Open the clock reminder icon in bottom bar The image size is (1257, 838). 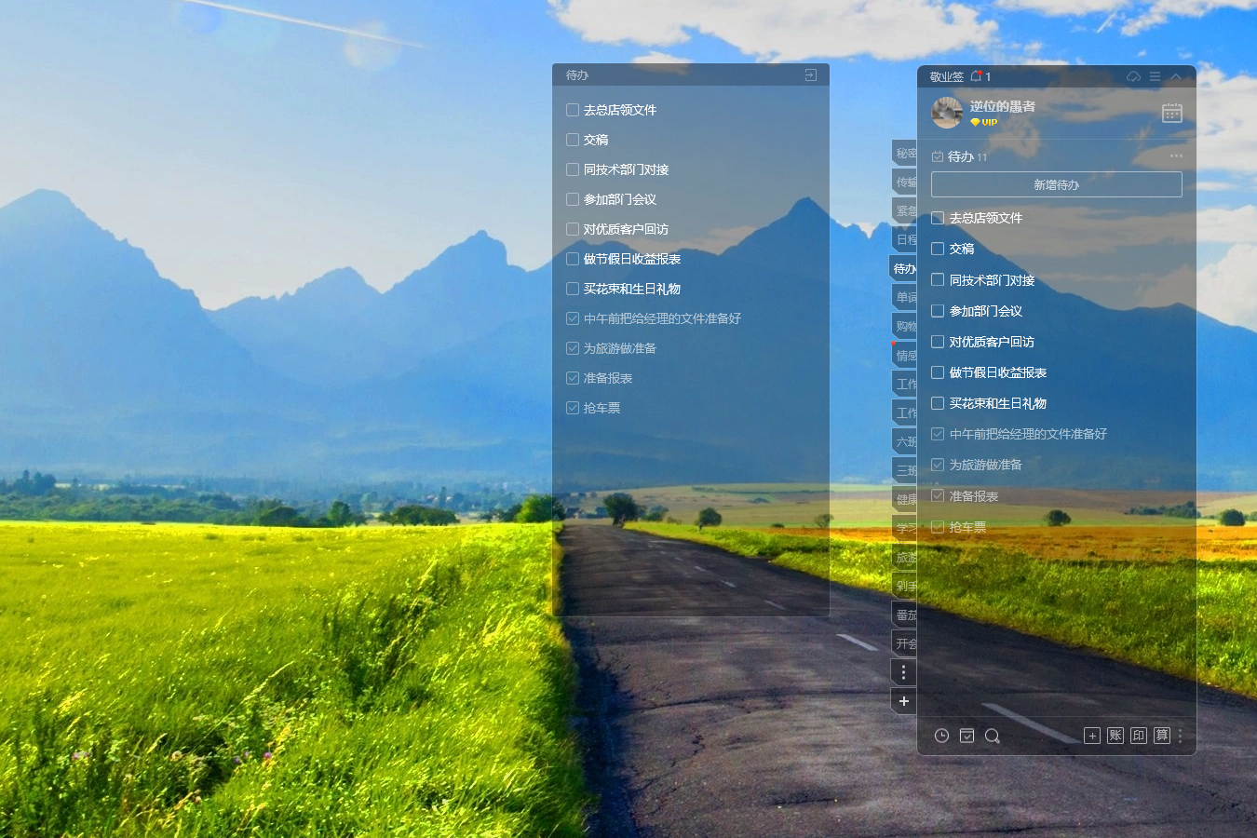click(941, 736)
